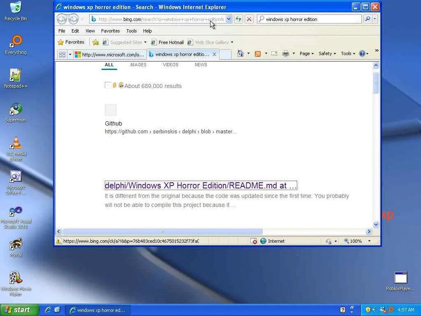Expand the Suggested Sites dropdown
Screen dimensions: 421x316
pyautogui.click(x=145, y=42)
